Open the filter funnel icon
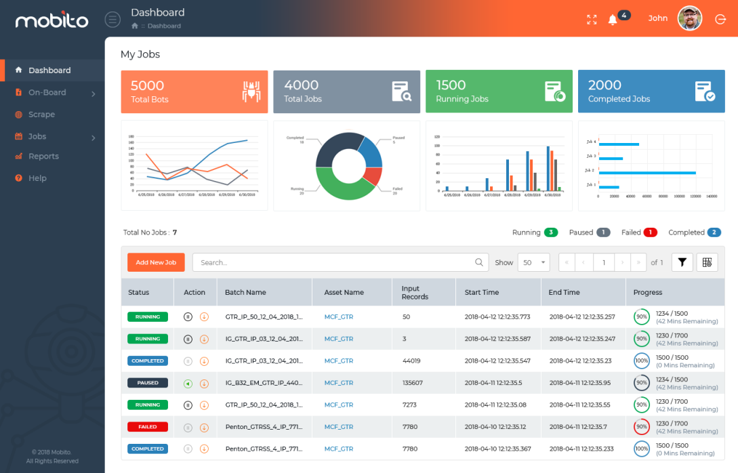 pyautogui.click(x=682, y=262)
